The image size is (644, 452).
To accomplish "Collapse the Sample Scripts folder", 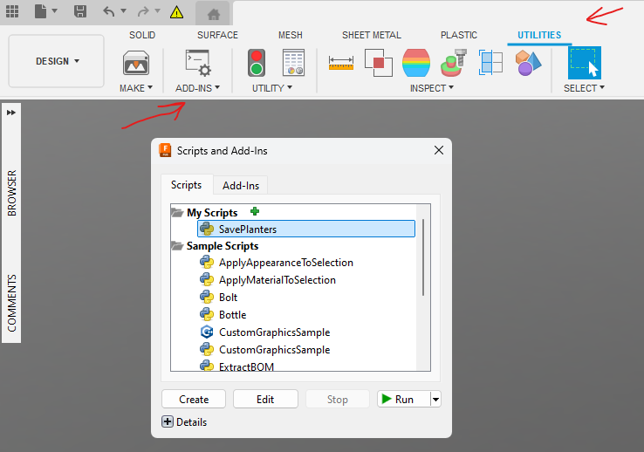I will pyautogui.click(x=177, y=245).
